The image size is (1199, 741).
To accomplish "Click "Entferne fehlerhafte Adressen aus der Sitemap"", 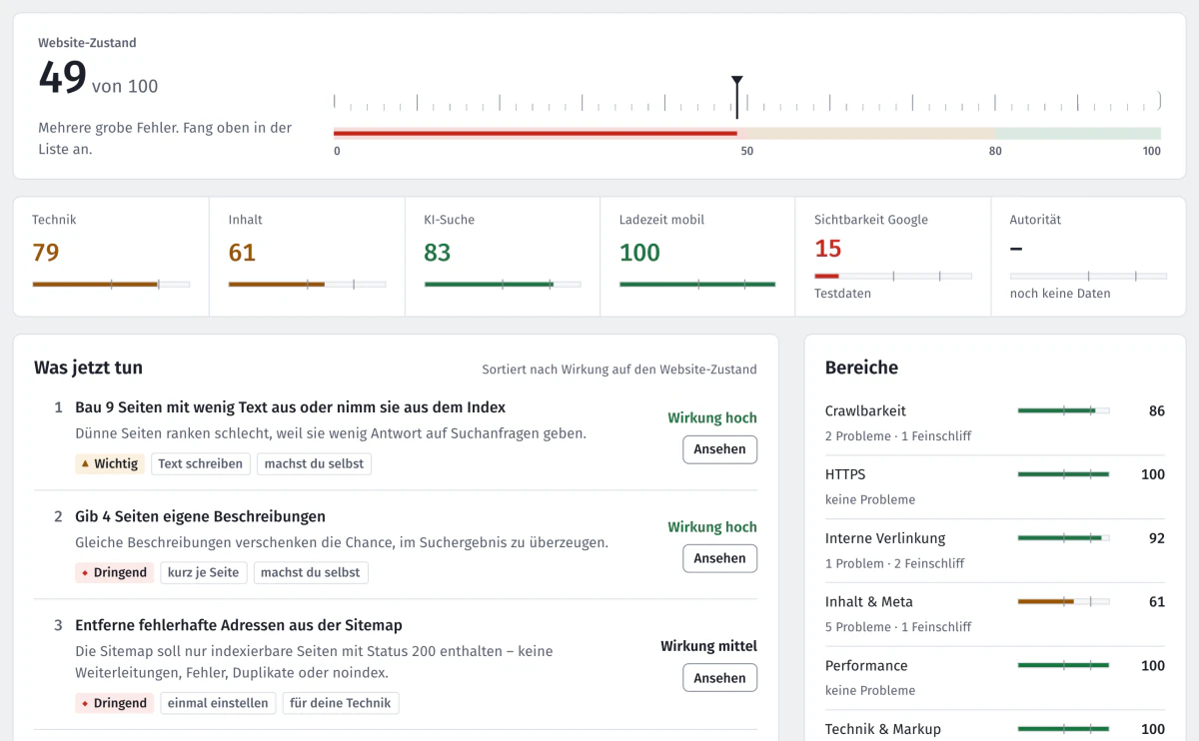I will coord(239,625).
